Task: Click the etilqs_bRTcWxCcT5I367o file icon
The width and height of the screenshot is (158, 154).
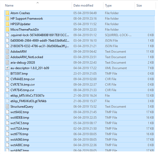Action: [x=7, y=96]
